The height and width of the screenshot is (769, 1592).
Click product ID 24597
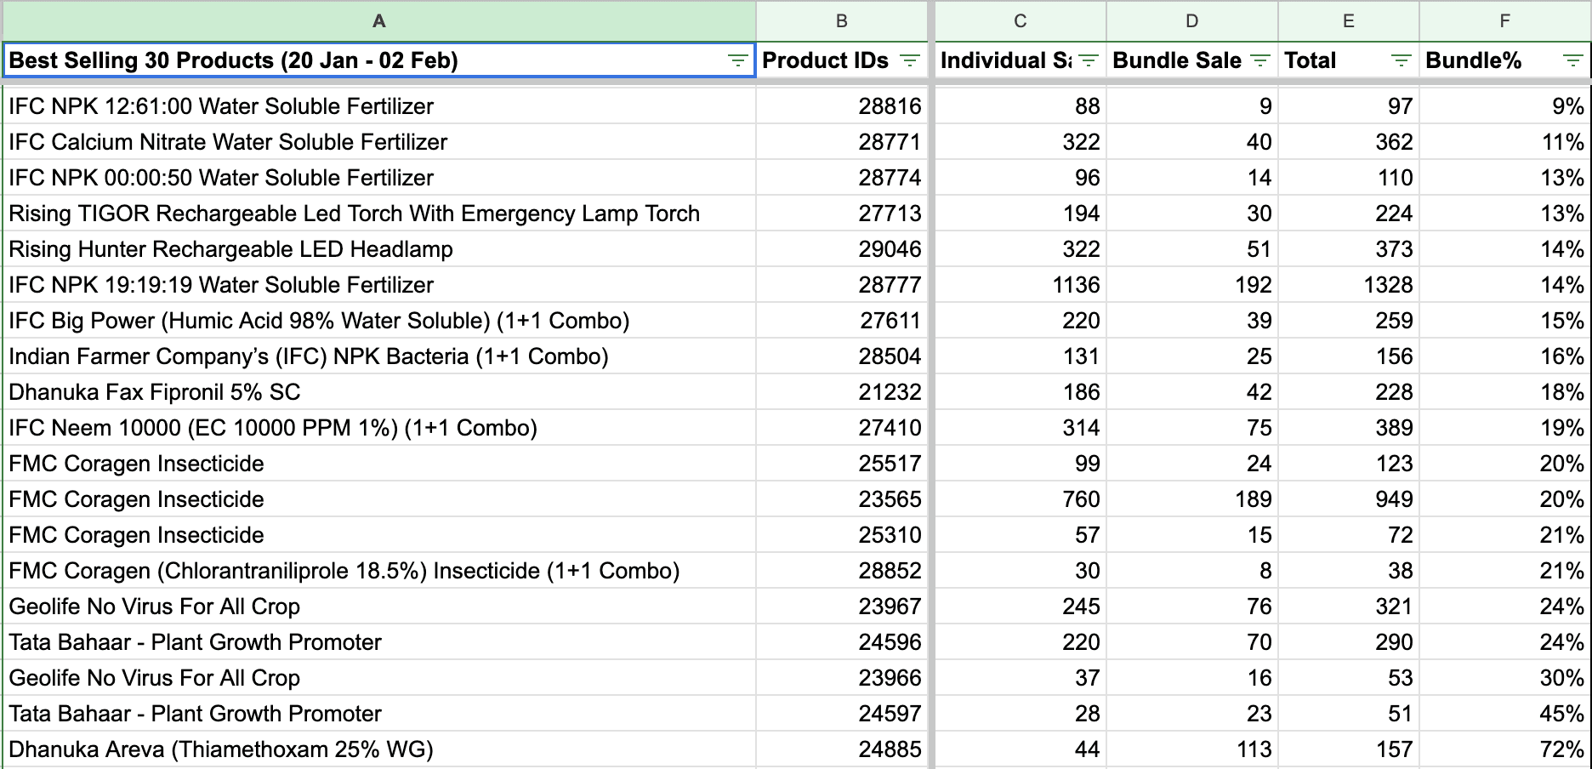pyautogui.click(x=842, y=714)
